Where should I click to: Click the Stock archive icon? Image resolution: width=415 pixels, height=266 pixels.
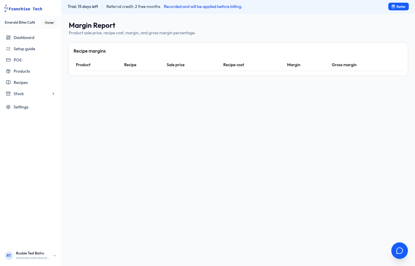tap(8, 94)
